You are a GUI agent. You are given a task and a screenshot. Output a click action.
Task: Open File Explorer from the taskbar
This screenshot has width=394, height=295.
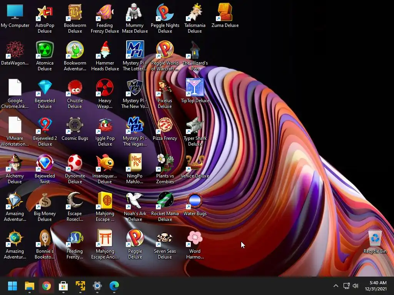point(29,286)
